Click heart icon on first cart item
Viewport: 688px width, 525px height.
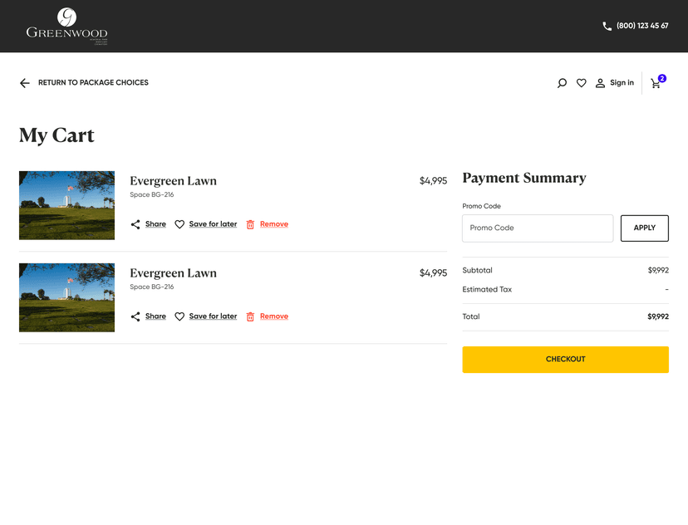[179, 224]
